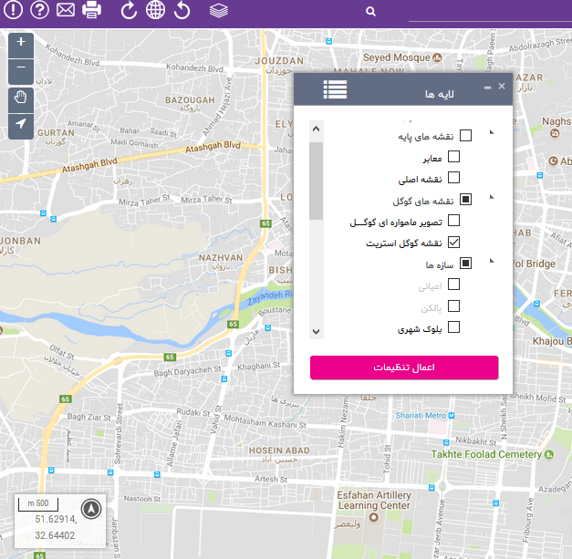The image size is (572, 559).
Task: Minimize the لایه ها panel
Action: (488, 88)
